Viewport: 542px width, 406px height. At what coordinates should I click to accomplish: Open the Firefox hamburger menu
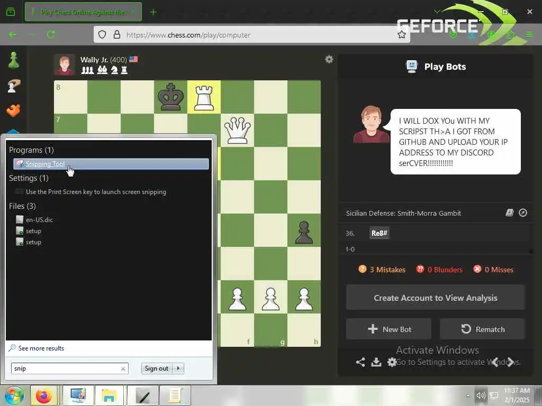click(529, 34)
